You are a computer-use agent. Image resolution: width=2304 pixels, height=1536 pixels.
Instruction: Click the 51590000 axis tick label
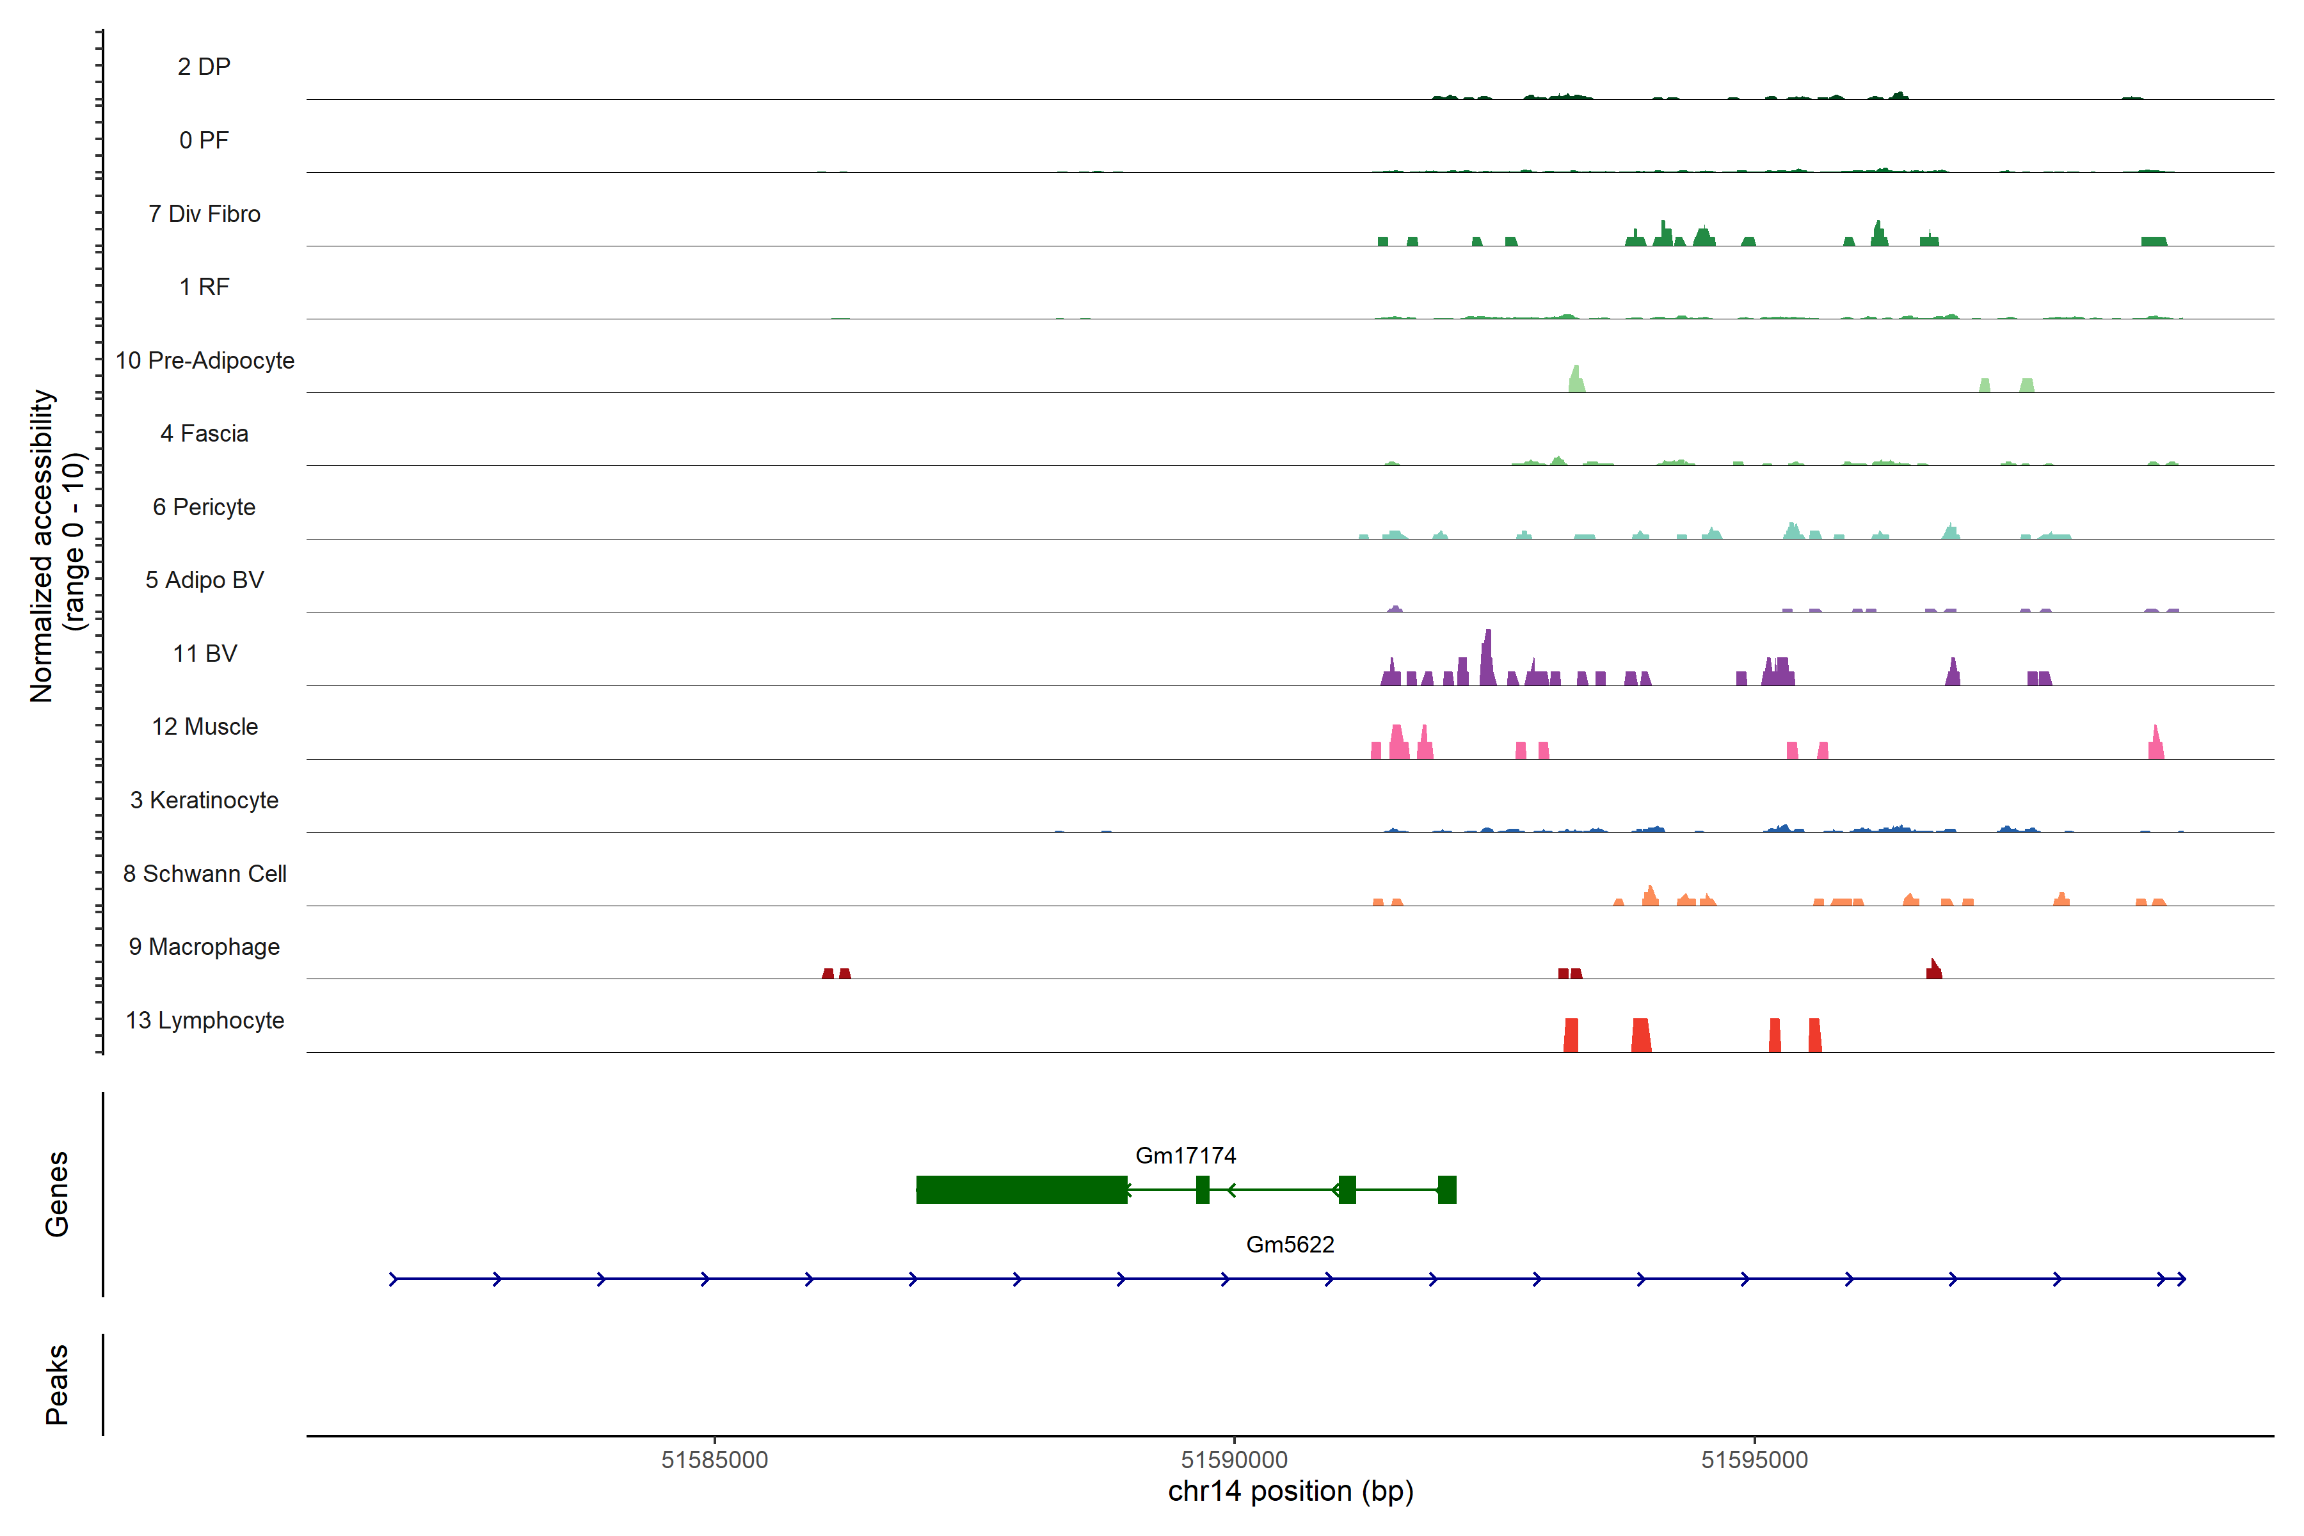click(1235, 1460)
